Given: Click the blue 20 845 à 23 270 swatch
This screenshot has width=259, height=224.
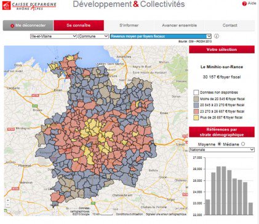Looking at the screenshot, I should [x=196, y=105].
